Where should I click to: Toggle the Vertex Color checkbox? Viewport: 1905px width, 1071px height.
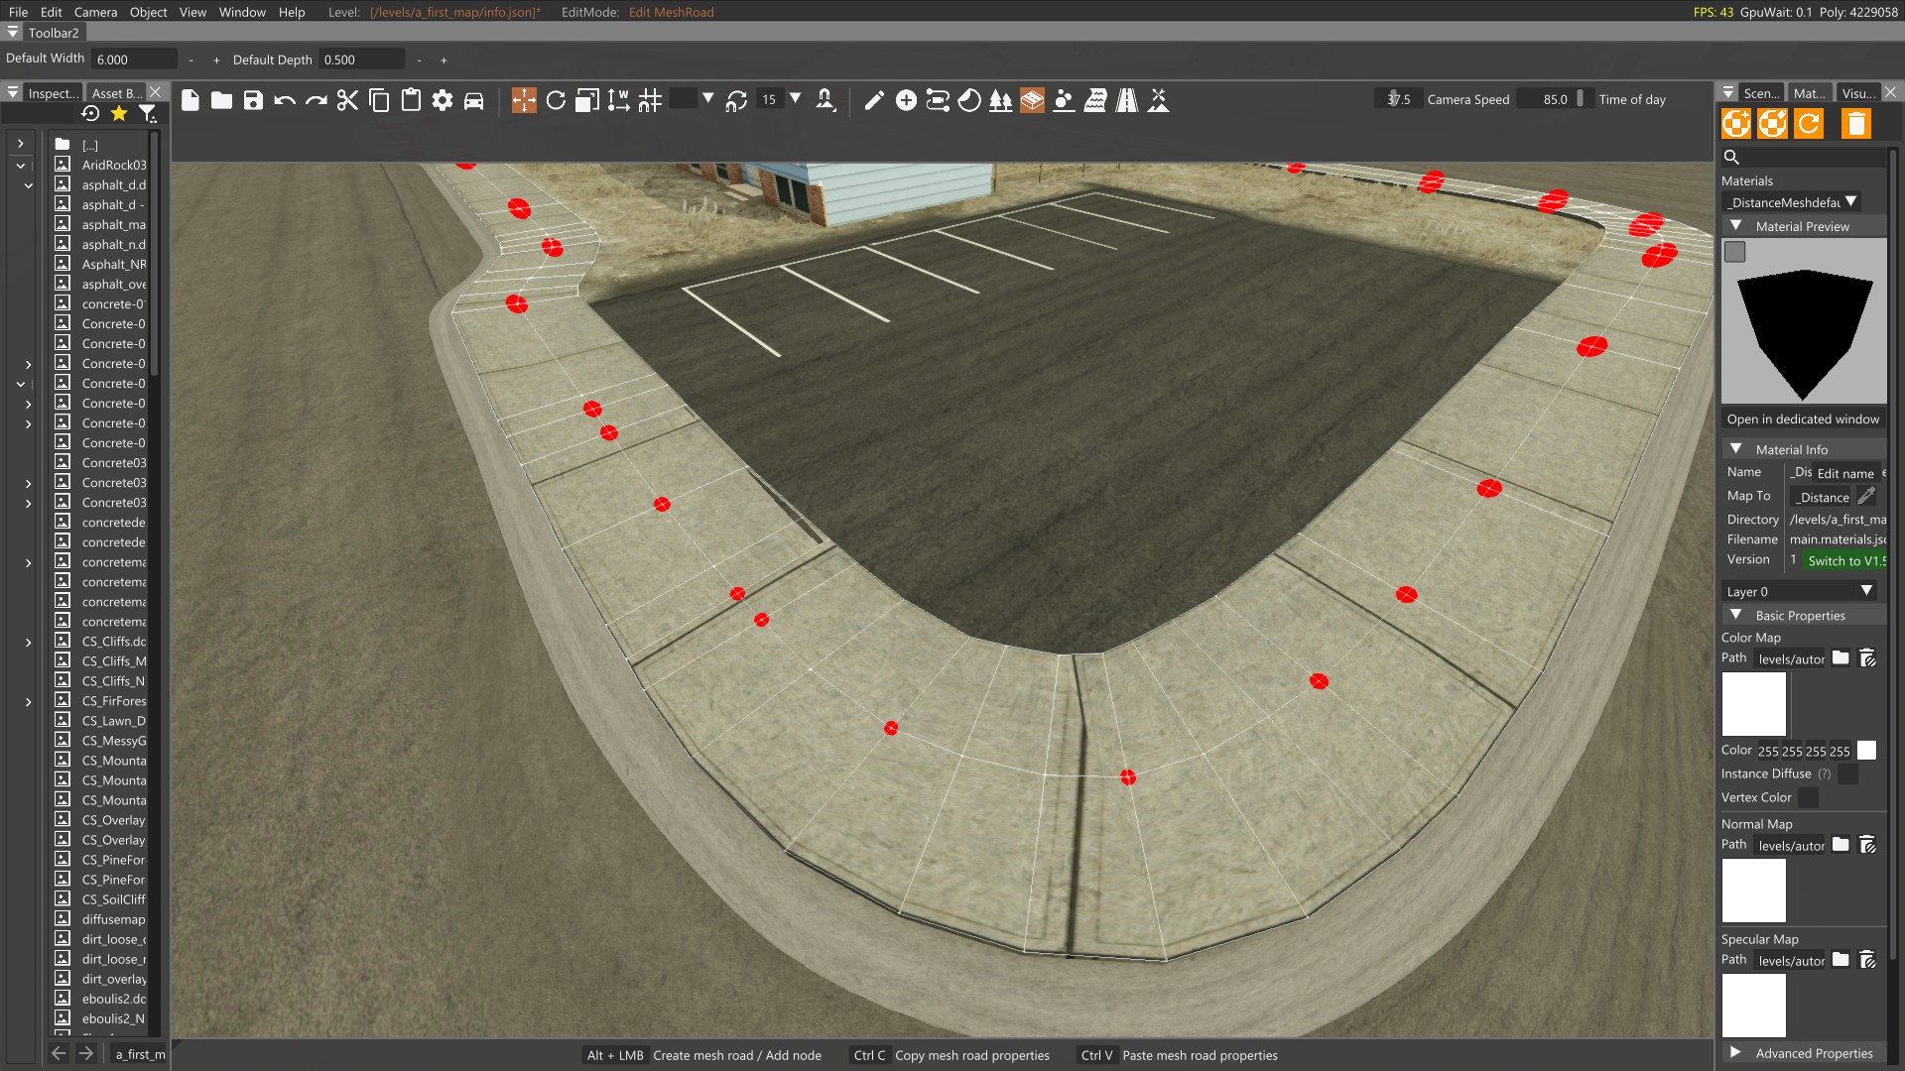tap(1809, 798)
